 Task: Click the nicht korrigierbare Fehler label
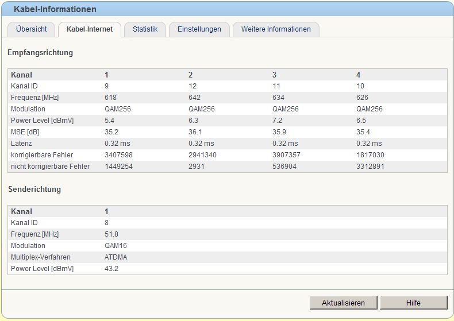click(x=51, y=167)
